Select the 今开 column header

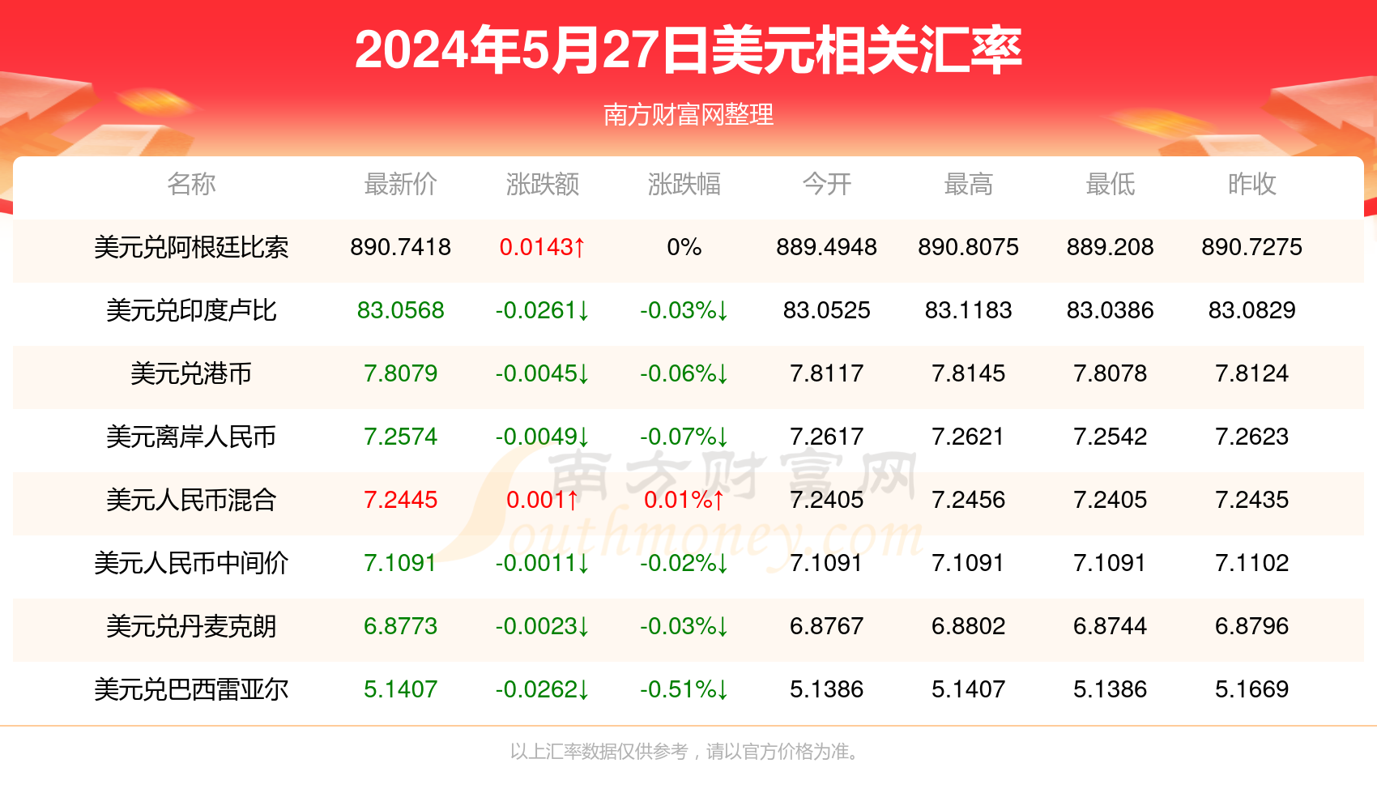827,184
